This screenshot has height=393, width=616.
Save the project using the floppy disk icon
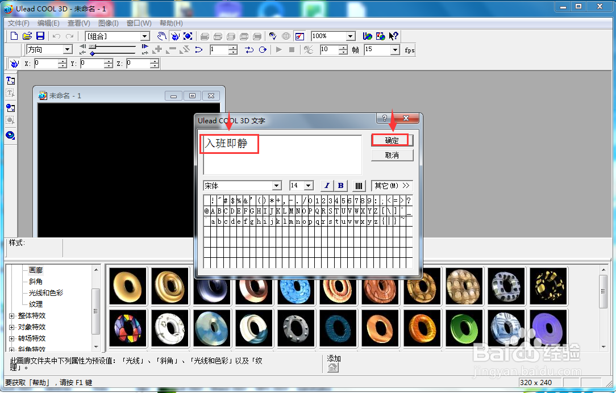pos(40,36)
